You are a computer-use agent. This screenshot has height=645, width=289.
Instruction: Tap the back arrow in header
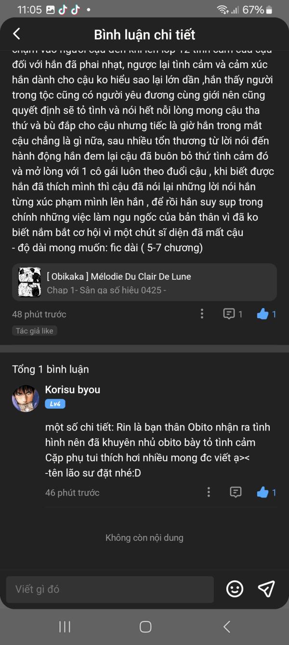[17, 34]
